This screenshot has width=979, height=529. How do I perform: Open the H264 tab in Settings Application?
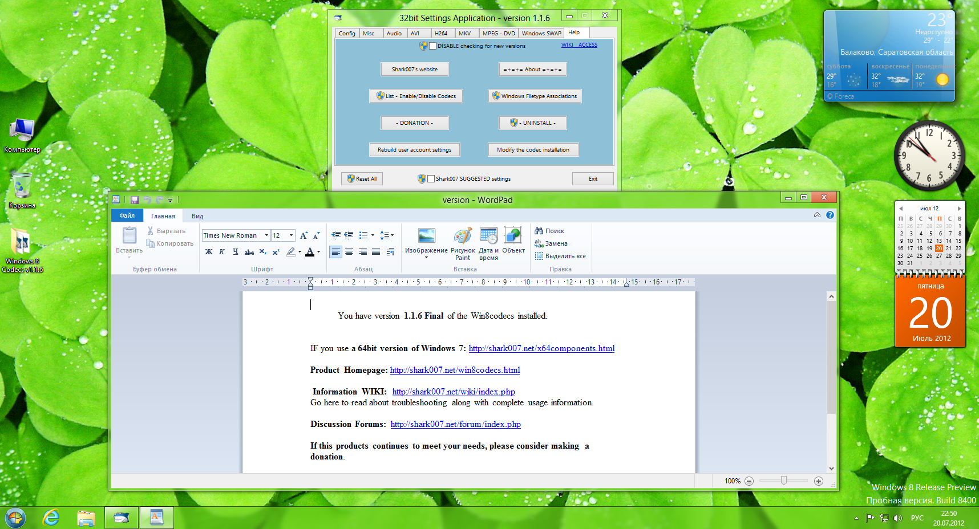[440, 33]
